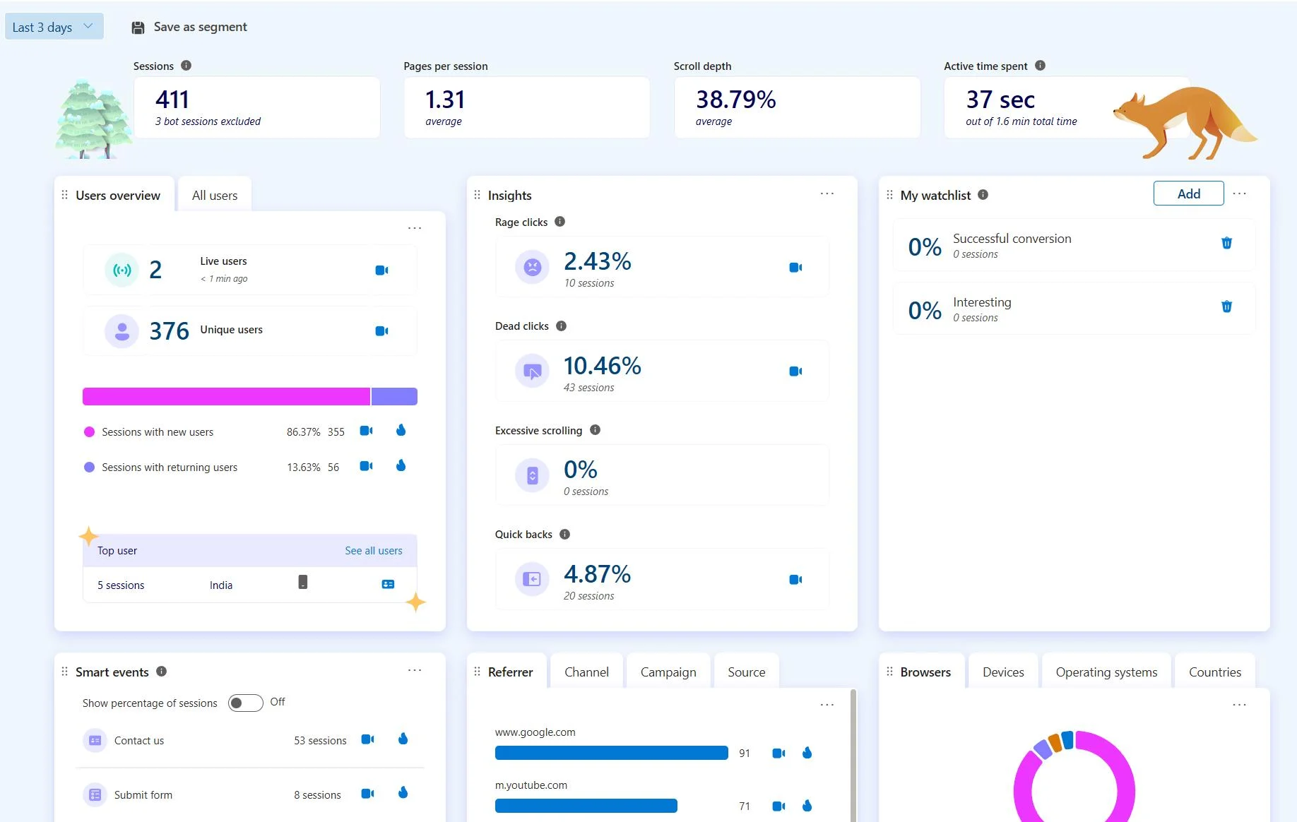Screen dimensions: 1297x822
Task: Click the 38.79% Scroll depth card
Action: pyautogui.click(x=797, y=107)
